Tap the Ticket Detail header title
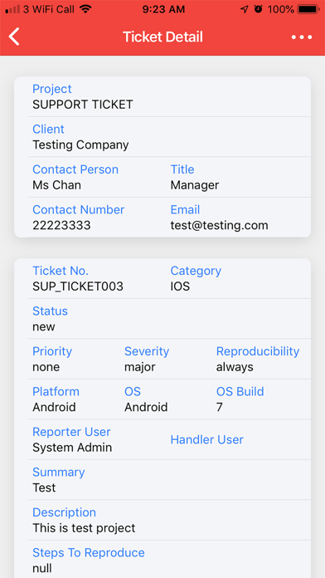 point(162,37)
